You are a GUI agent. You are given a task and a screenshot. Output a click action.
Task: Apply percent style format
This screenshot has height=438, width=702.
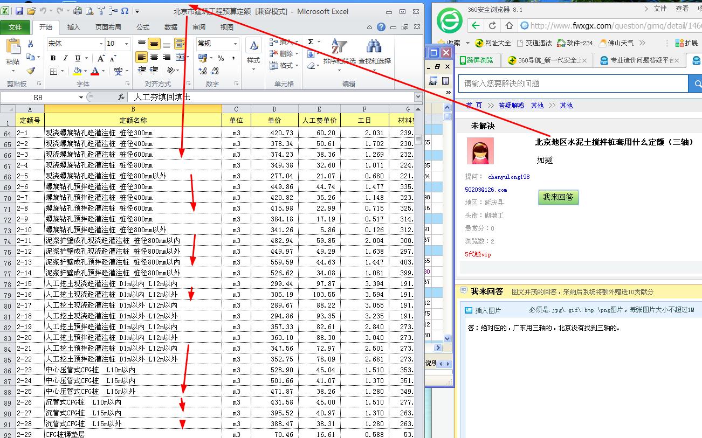(221, 58)
